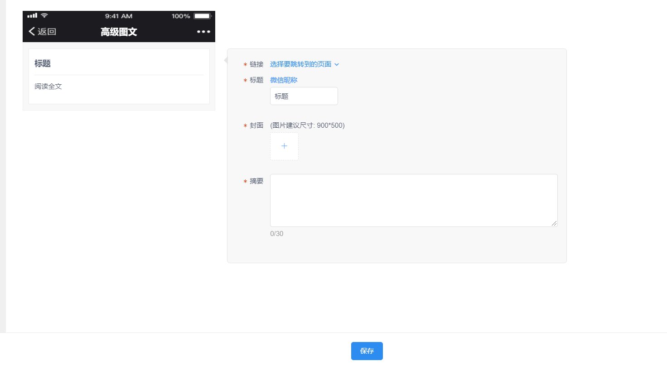
Task: Select the 阅读全文 text in preview card
Action: 48,86
